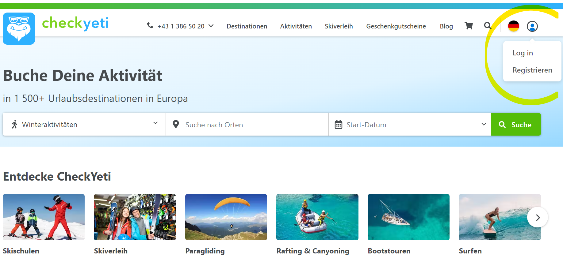Open Geschenkgutscheine page
Image resolution: width=563 pixels, height=262 pixels.
396,26
